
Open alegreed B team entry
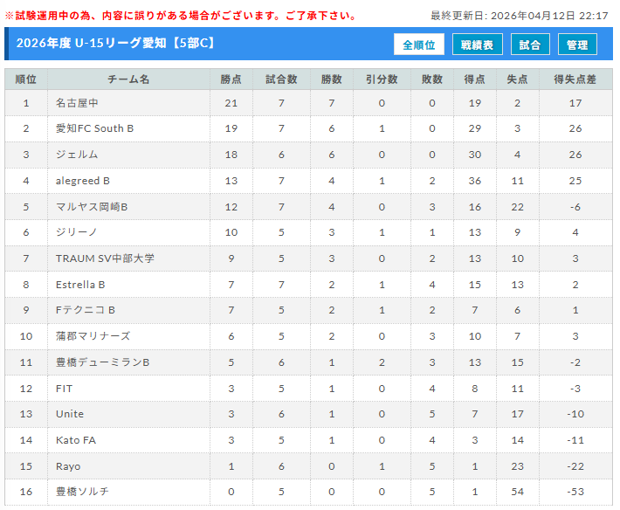[x=83, y=181]
